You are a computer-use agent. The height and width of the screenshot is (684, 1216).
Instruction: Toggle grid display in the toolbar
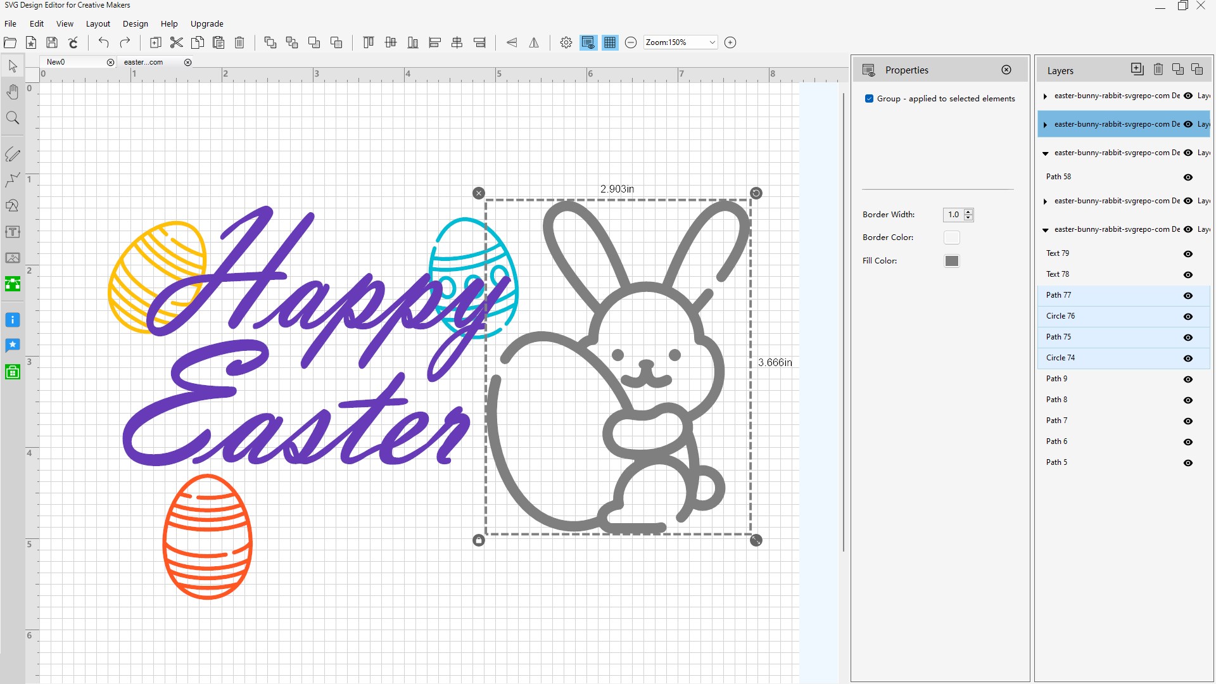coord(610,42)
